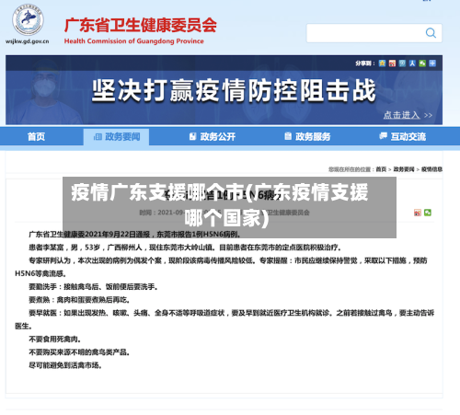Image resolution: width=460 pixels, height=415 pixels.
Task: Share to WeChat from the banner share bar
Action: coord(422,63)
